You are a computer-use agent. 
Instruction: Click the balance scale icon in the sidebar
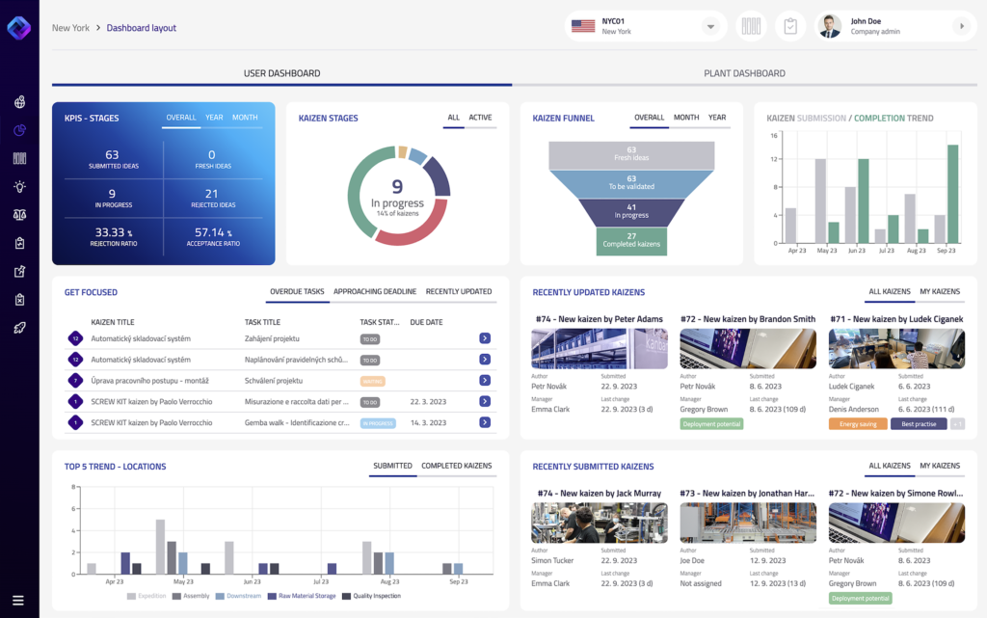(x=19, y=215)
